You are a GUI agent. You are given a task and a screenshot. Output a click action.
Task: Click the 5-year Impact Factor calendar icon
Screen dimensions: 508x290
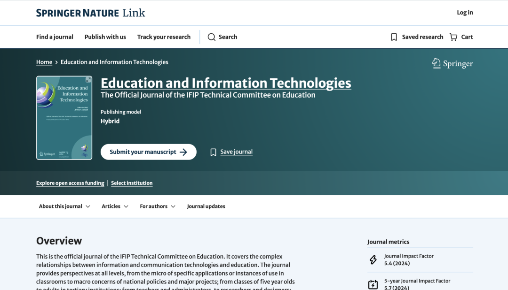[373, 284]
